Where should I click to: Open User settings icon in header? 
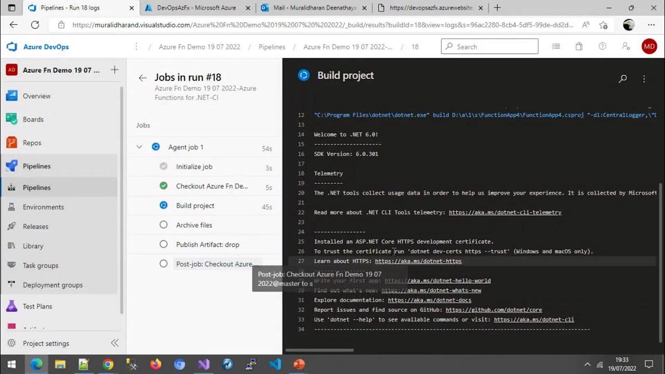coord(626,46)
